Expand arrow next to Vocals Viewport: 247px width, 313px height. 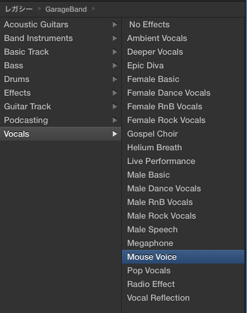(x=115, y=134)
